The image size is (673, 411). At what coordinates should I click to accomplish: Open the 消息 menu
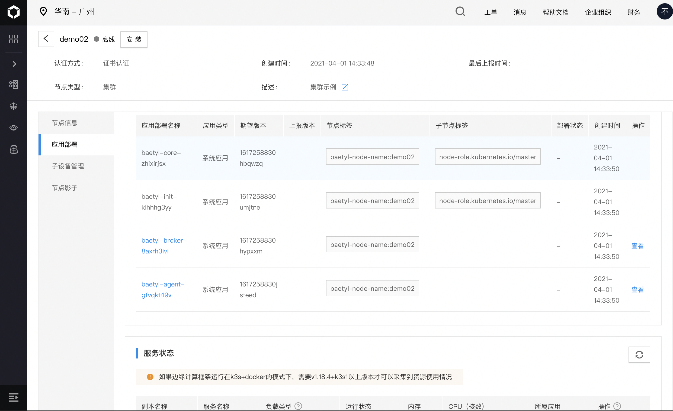[x=520, y=12]
